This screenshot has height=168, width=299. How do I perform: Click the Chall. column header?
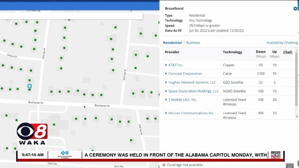288,52
